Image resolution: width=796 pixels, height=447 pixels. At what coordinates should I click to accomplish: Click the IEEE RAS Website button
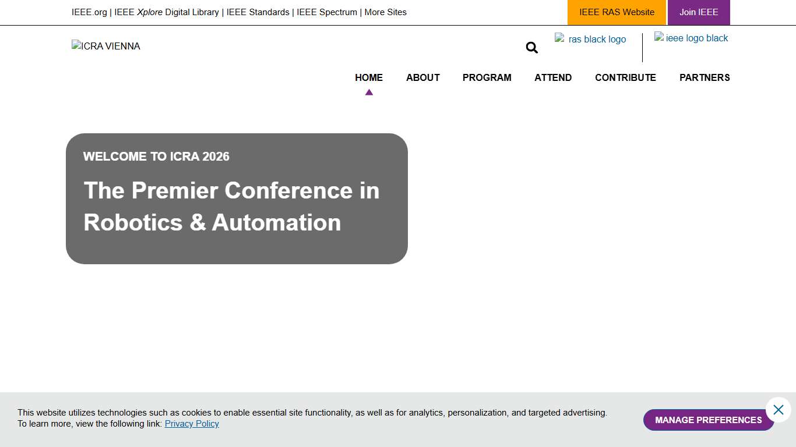pos(616,12)
